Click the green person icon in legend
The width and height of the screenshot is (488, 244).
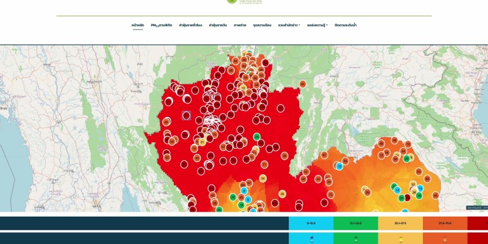[356, 239]
